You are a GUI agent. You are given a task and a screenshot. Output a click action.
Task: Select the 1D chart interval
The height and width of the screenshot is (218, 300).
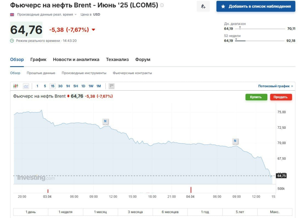(83, 86)
